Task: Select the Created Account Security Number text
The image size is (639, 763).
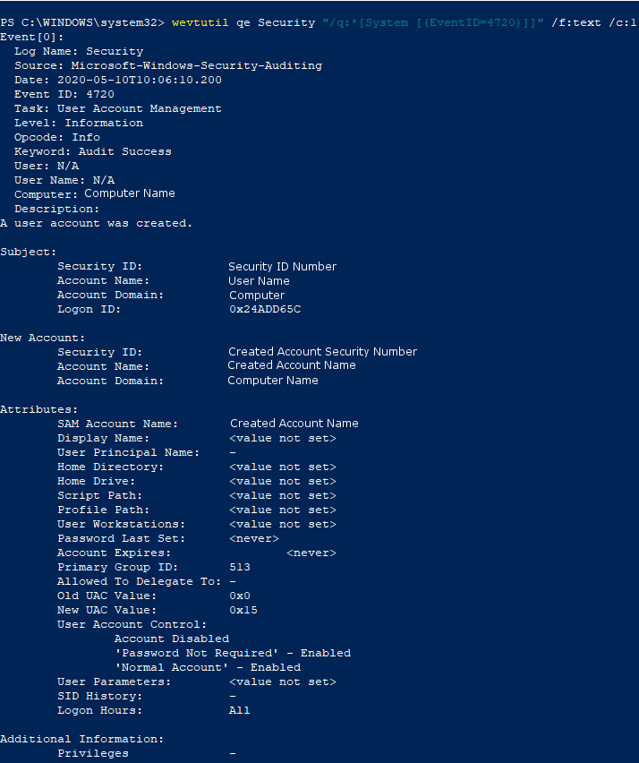Action: point(322,351)
